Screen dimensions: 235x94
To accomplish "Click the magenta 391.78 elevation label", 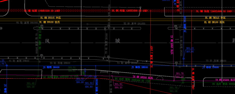I will 180,74.
